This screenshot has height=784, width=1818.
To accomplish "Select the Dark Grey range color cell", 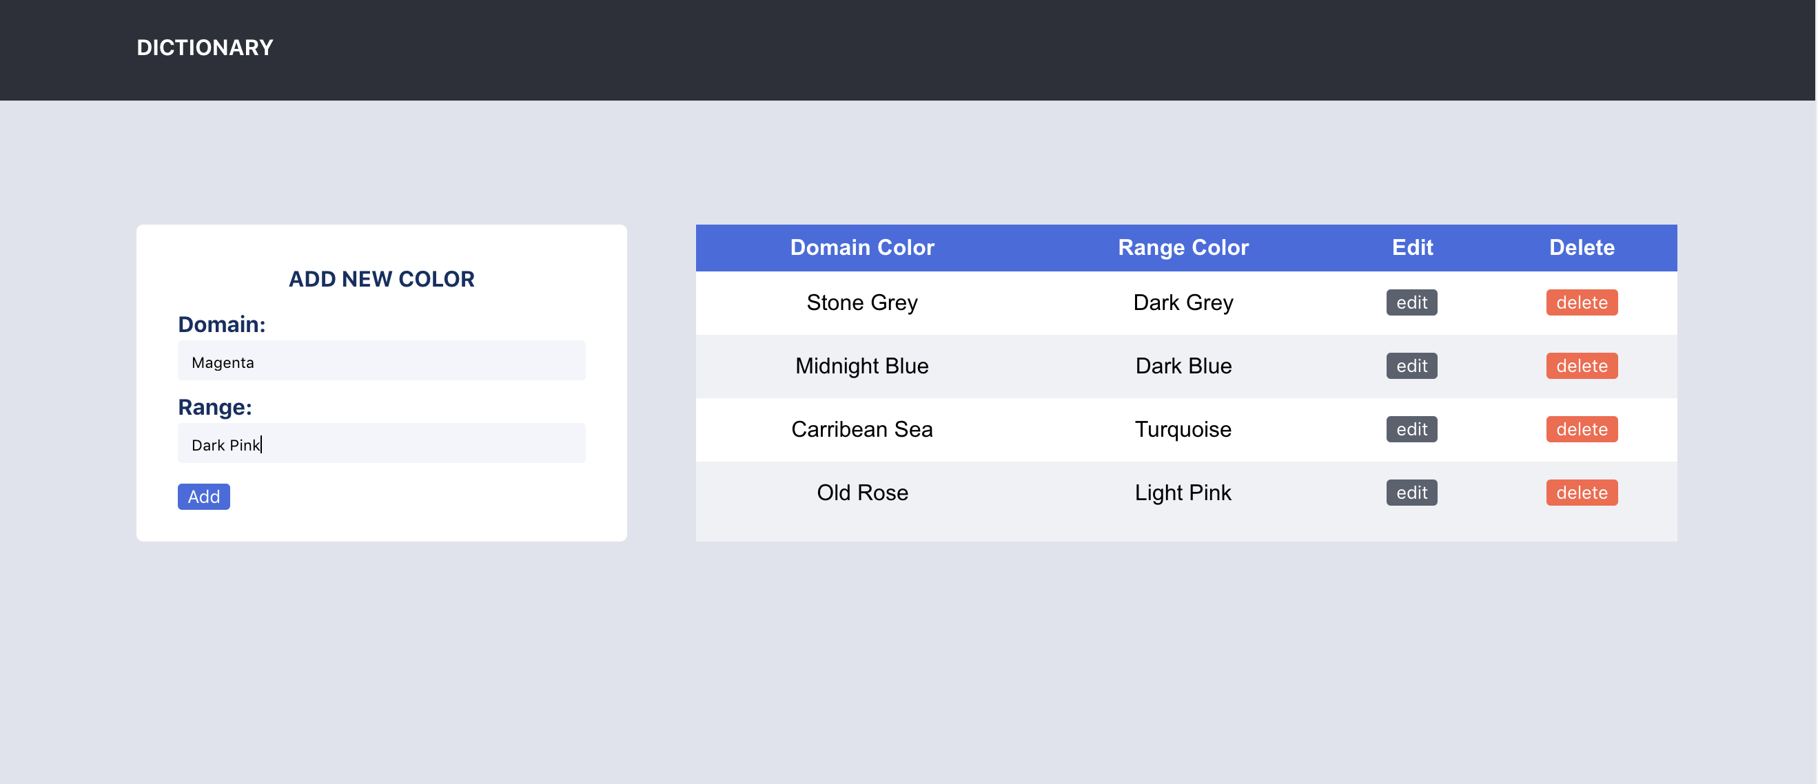I will click(1183, 302).
